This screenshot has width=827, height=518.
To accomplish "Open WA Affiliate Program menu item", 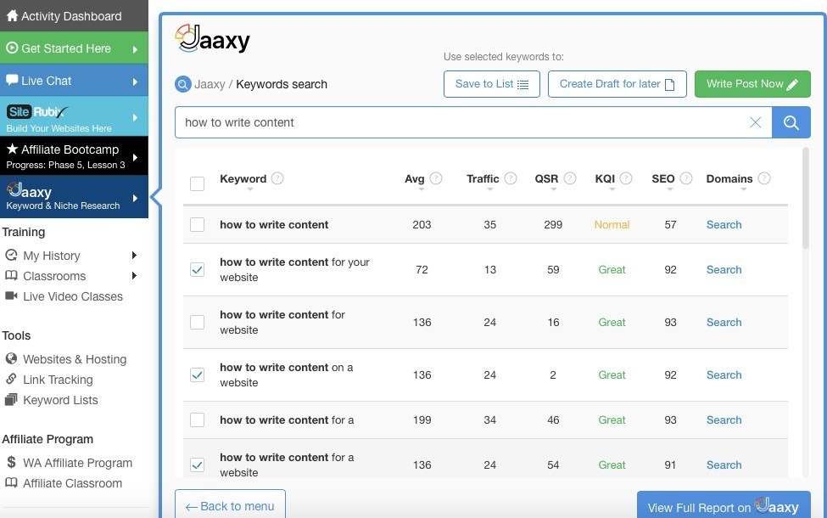I will tap(77, 463).
